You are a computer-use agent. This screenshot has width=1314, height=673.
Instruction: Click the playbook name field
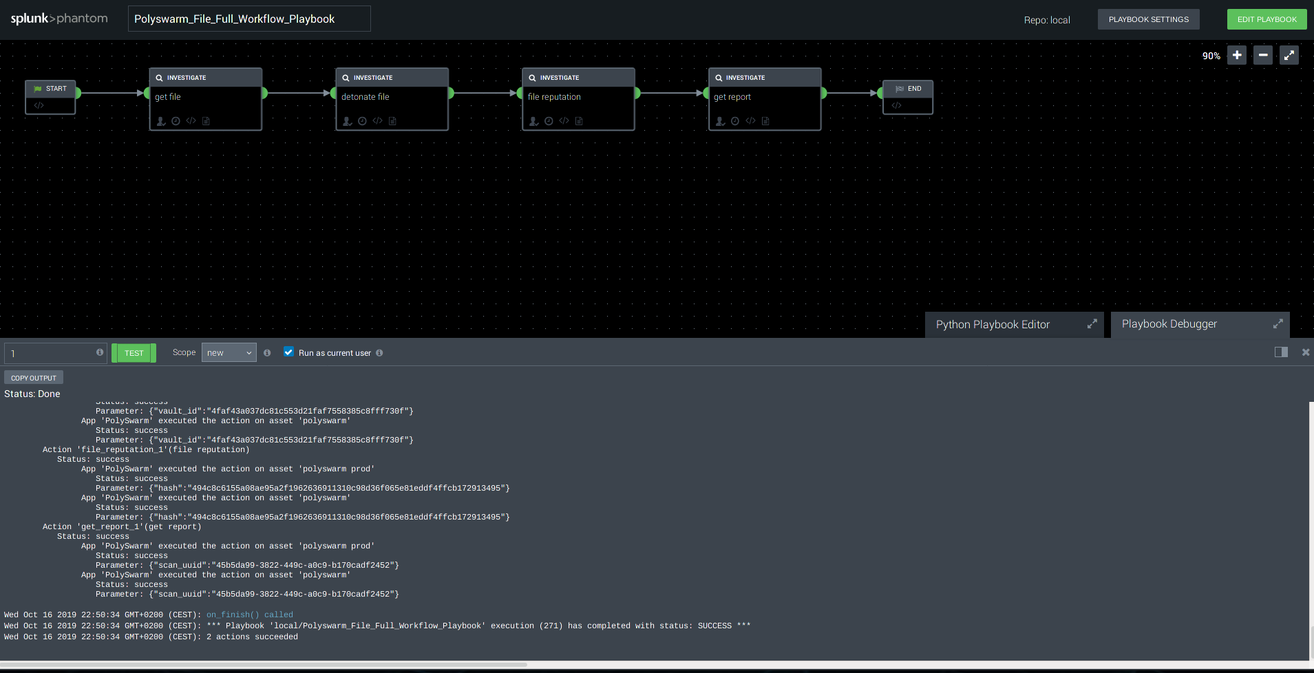point(249,19)
